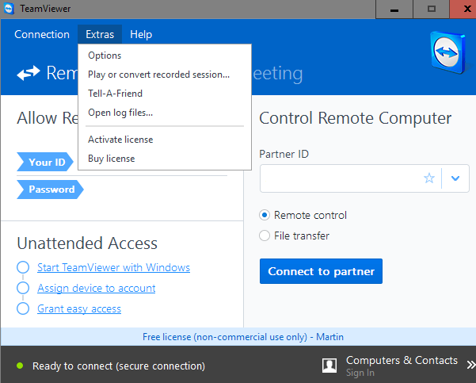Open the Connection menu
The height and width of the screenshot is (383, 476).
coord(42,34)
